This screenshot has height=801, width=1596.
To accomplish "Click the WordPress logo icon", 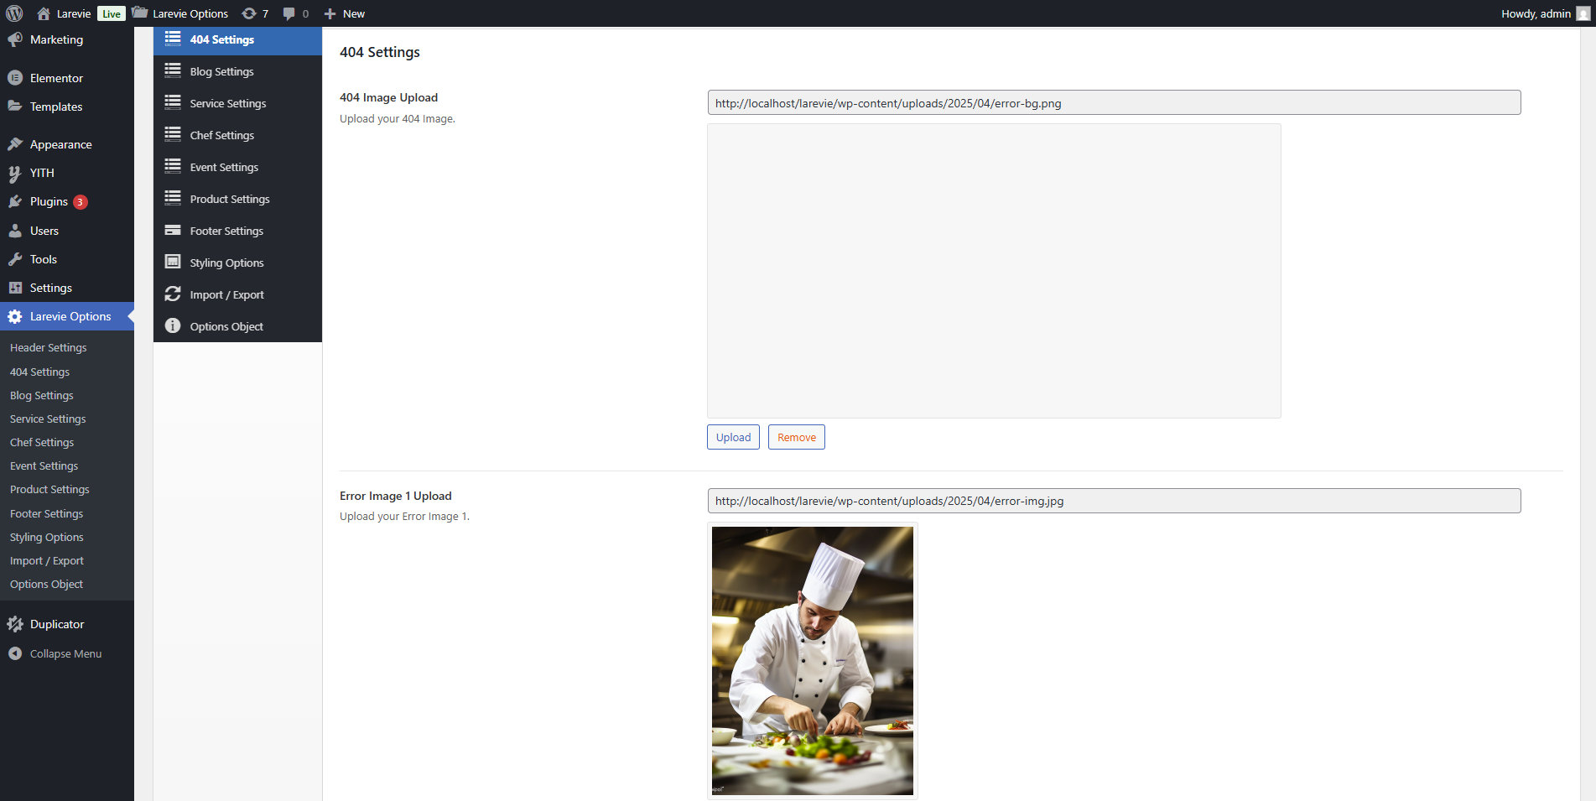I will [14, 13].
